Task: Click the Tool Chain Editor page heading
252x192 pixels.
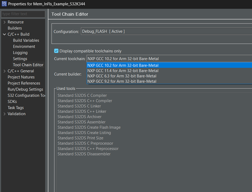Action: [70, 14]
